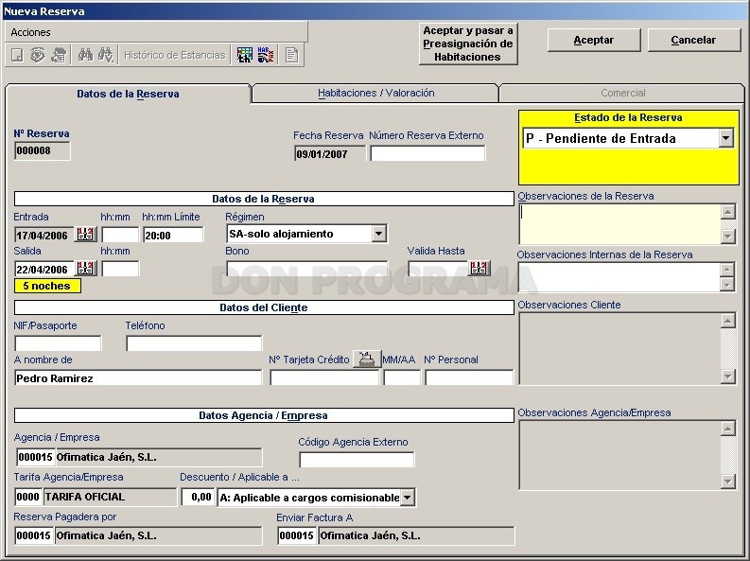Expand the Estado de la Reserva dropdown
This screenshot has width=750, height=561.
(x=725, y=139)
